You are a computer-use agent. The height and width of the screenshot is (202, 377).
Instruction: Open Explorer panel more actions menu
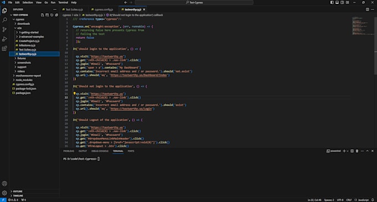coord(55,9)
